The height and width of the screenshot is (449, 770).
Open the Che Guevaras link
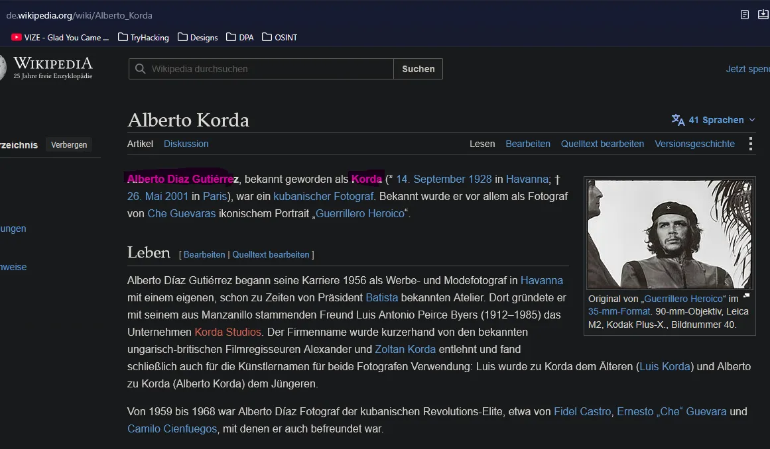pyautogui.click(x=182, y=213)
